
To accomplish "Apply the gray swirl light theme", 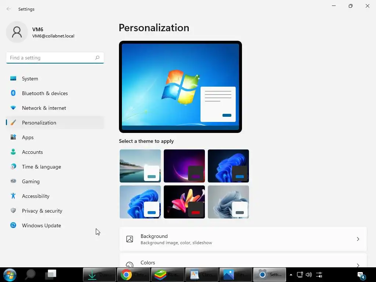I will coord(228,202).
